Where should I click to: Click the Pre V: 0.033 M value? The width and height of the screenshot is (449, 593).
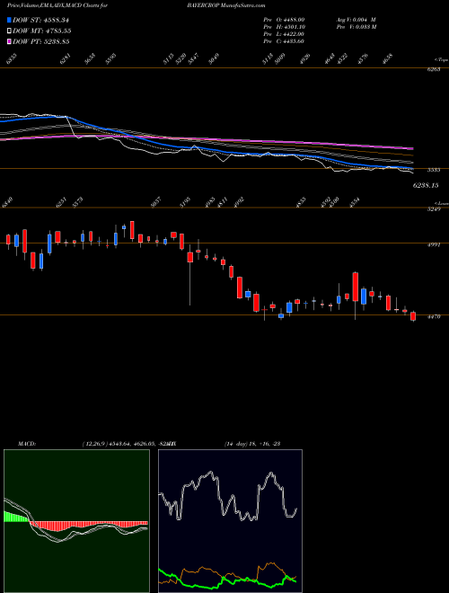pos(357,26)
